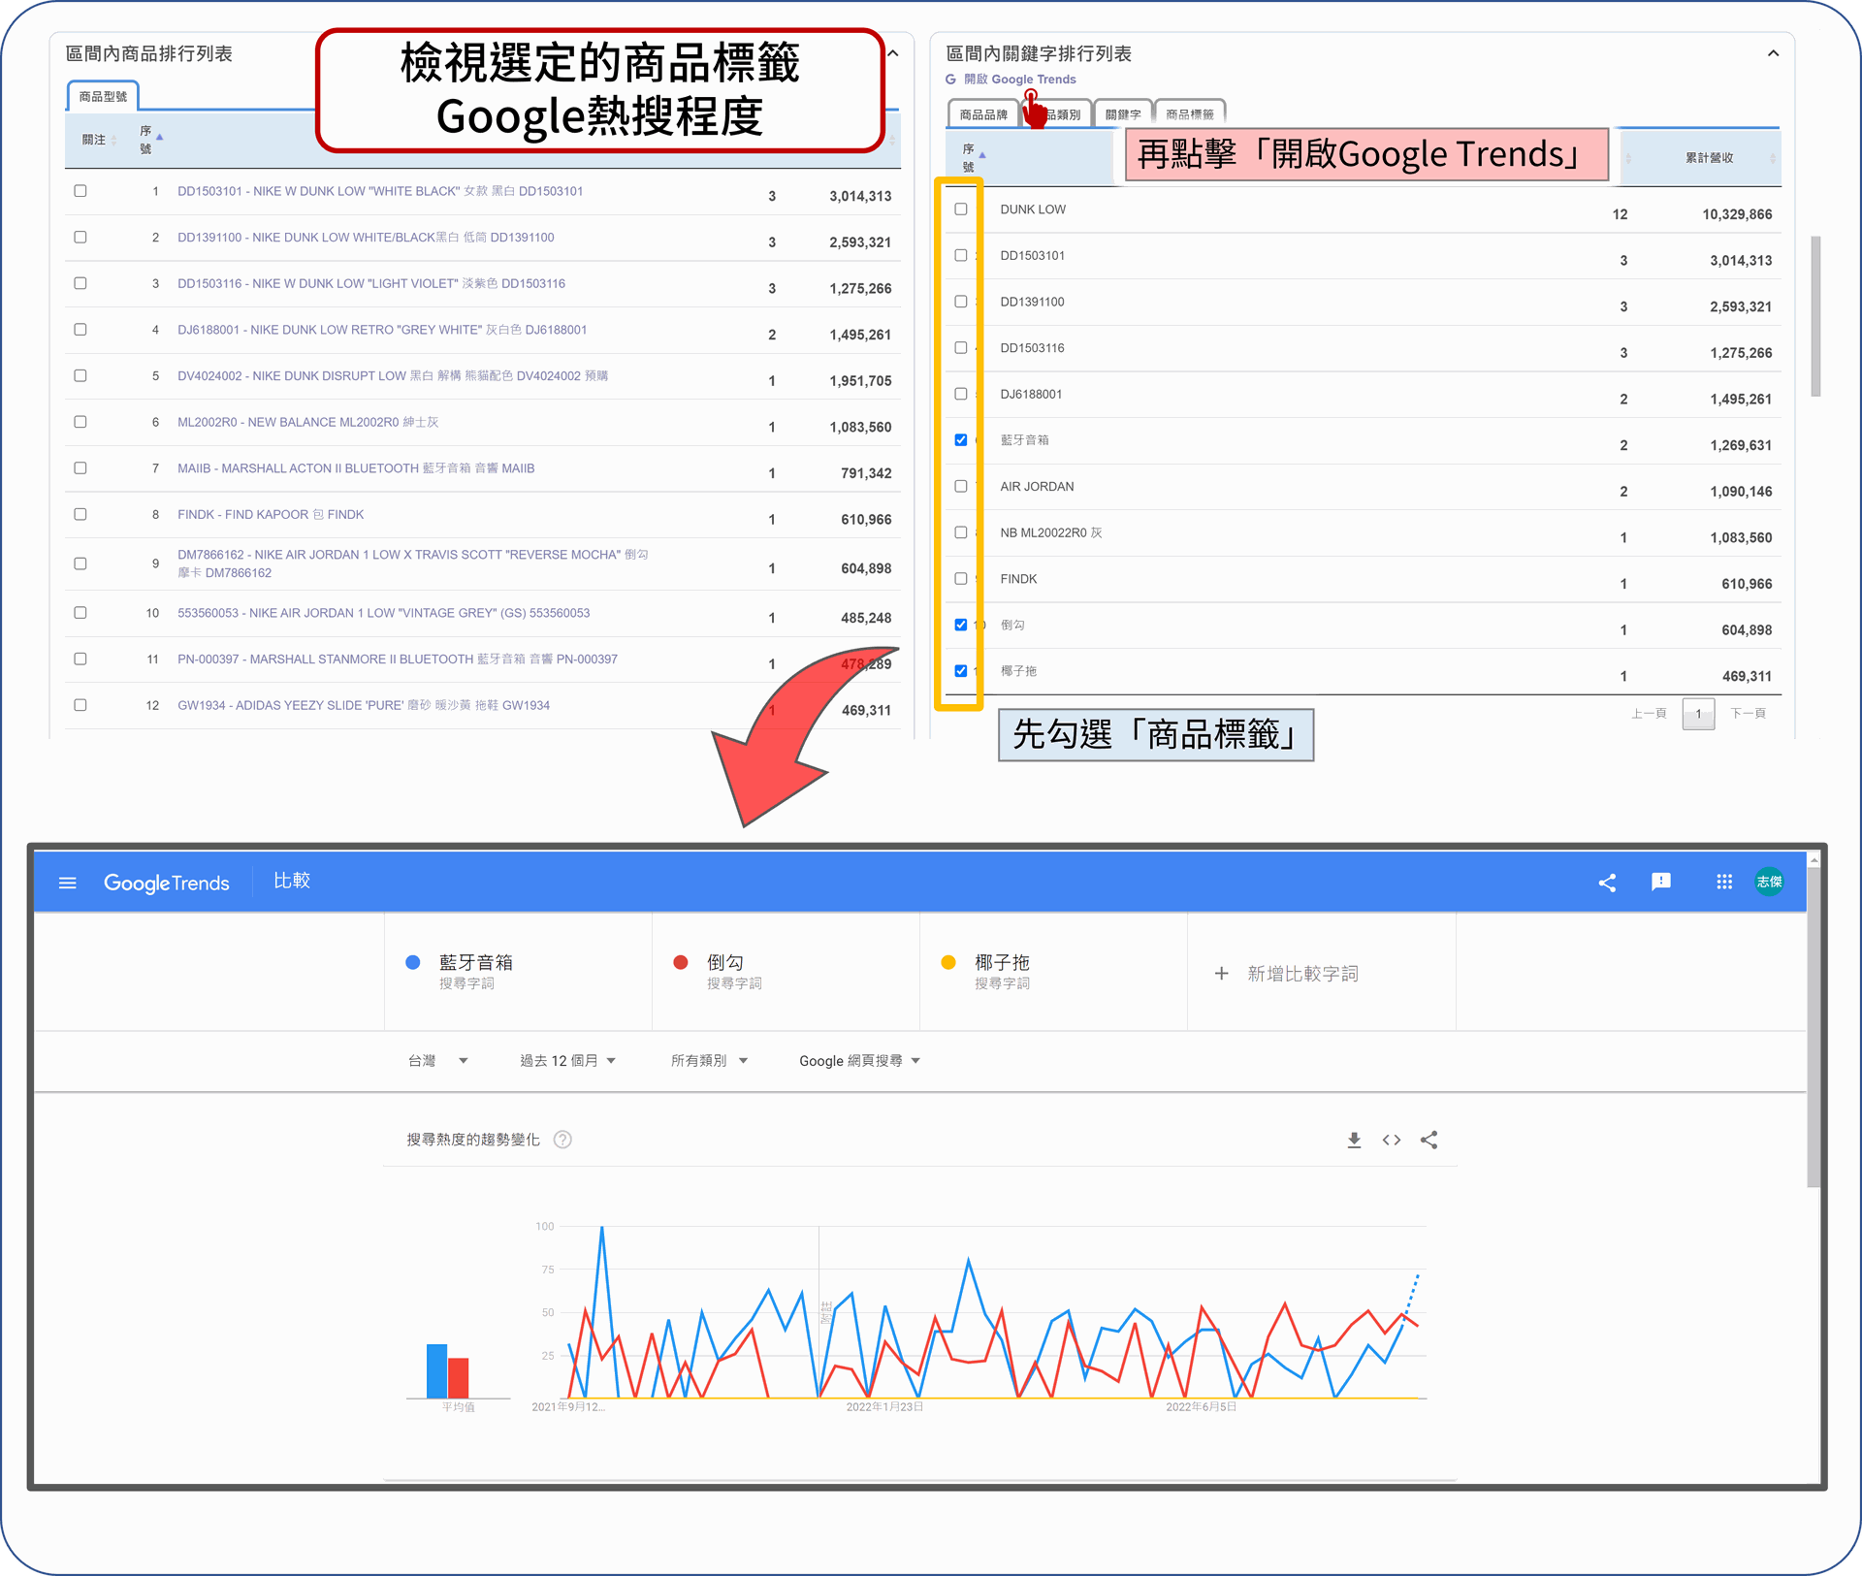Viewport: 1862px width, 1576px height.
Task: Uncheck the 椰子拖 keyword checkbox
Action: [x=961, y=671]
